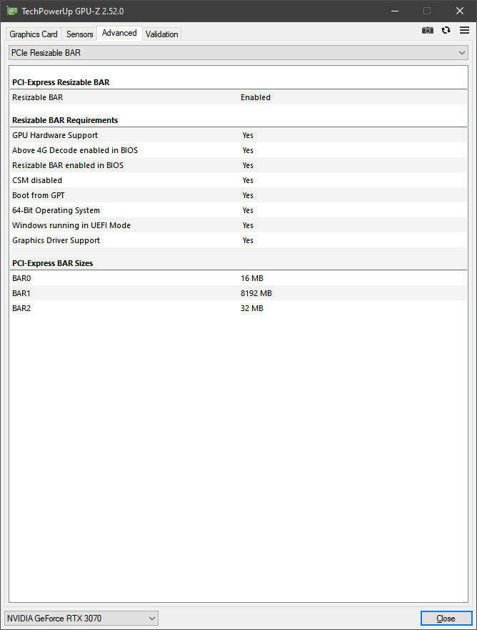Click the BAR1 row label
The height and width of the screenshot is (630, 477).
21,293
